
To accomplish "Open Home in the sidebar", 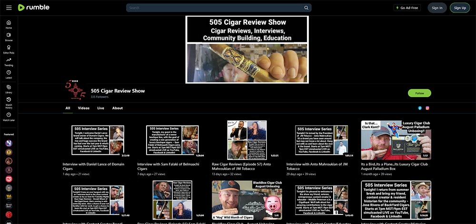I will tap(9, 25).
